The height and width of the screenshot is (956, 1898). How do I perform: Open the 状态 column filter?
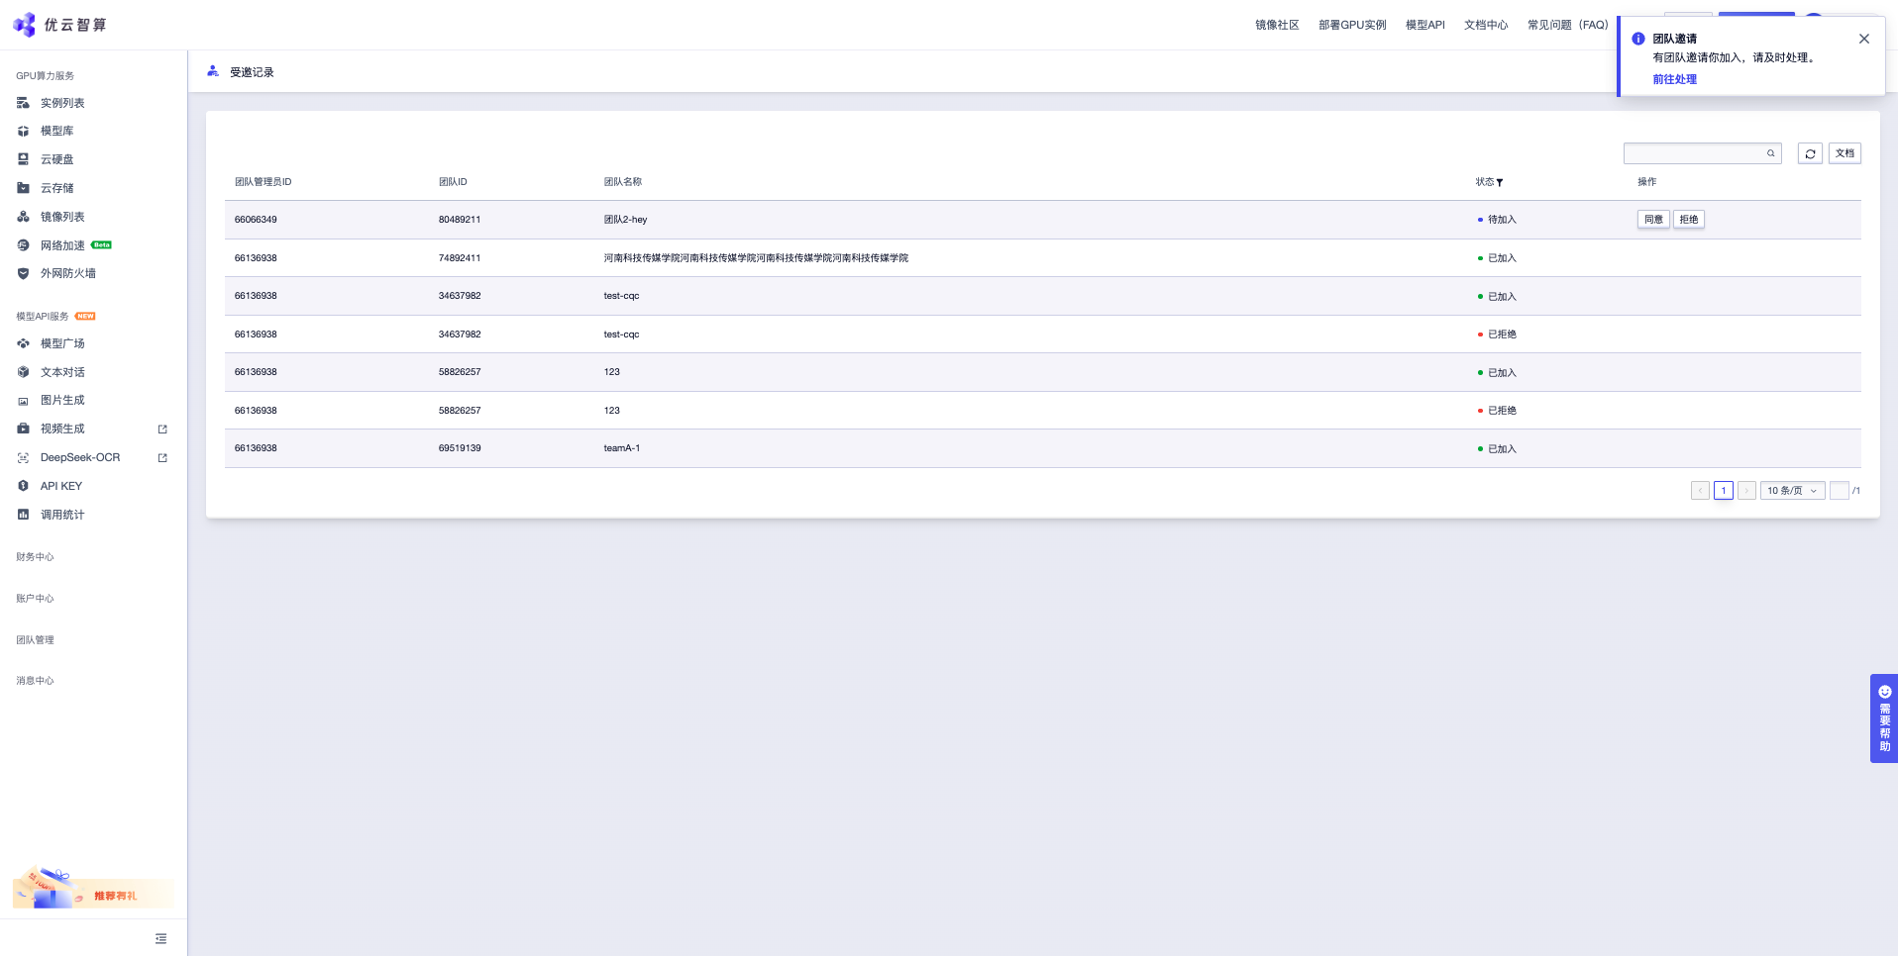pos(1500,183)
